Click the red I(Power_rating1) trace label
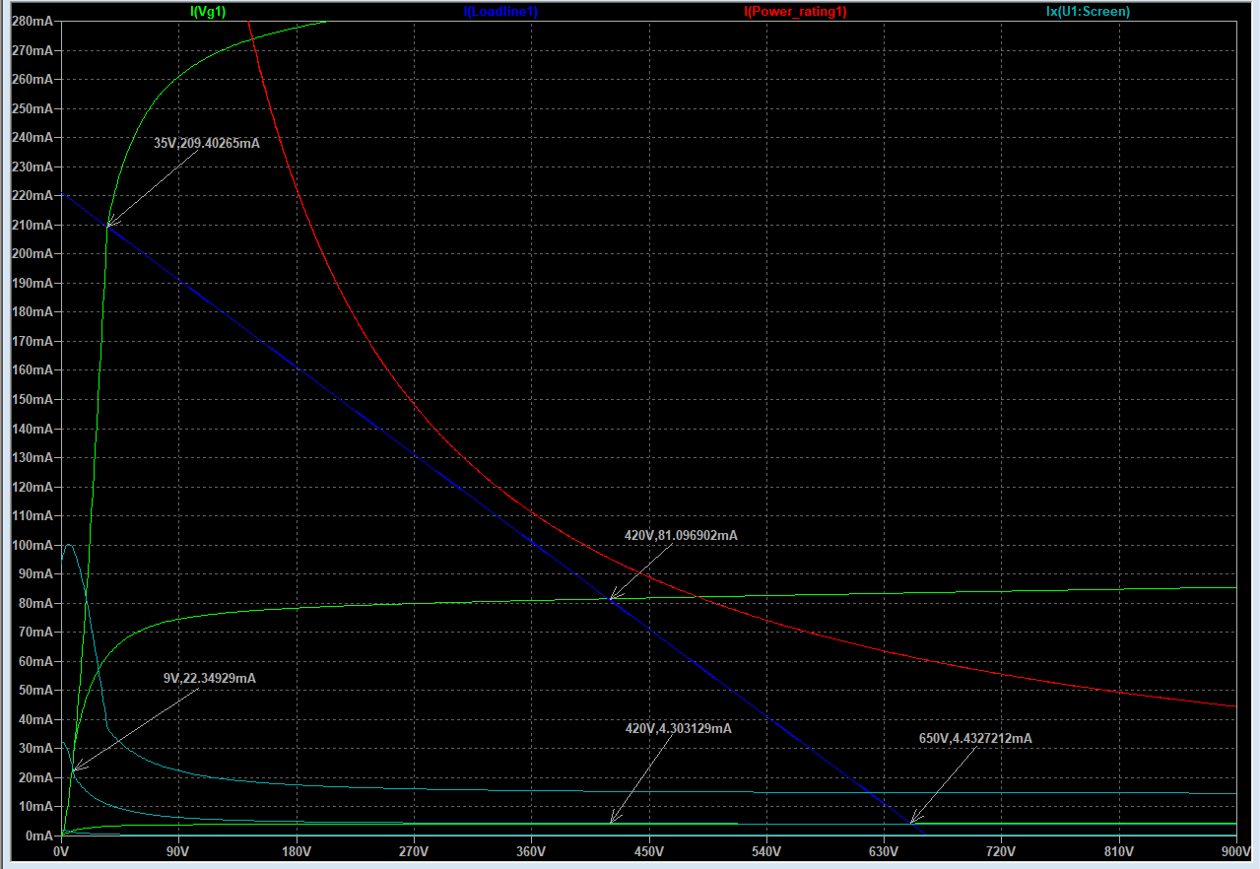This screenshot has height=869, width=1260. (795, 12)
